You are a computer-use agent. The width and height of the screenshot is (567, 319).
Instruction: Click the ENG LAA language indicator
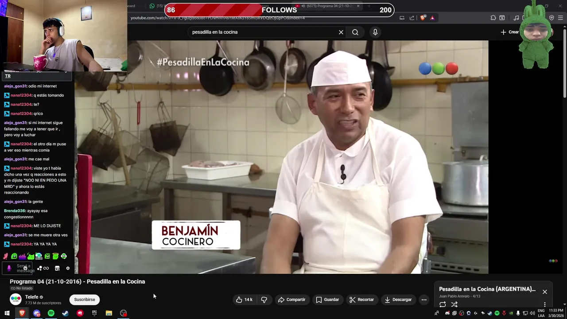click(x=541, y=313)
